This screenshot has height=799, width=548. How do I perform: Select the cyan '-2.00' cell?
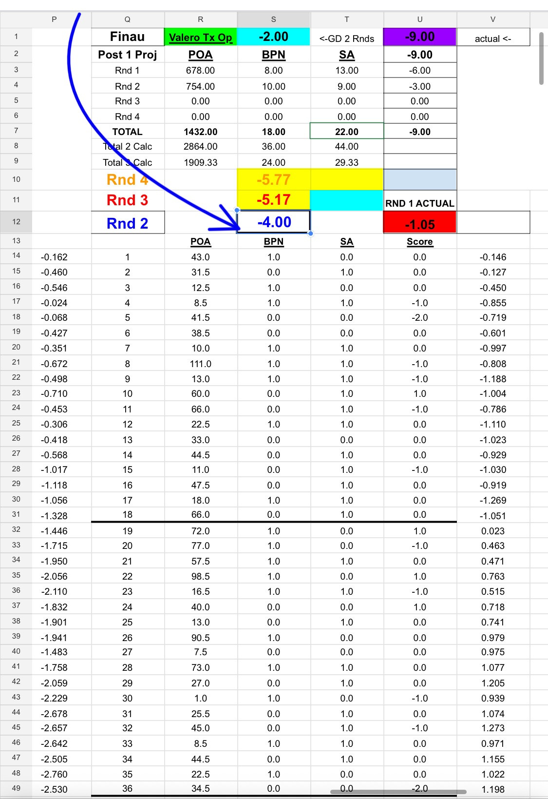pos(273,37)
